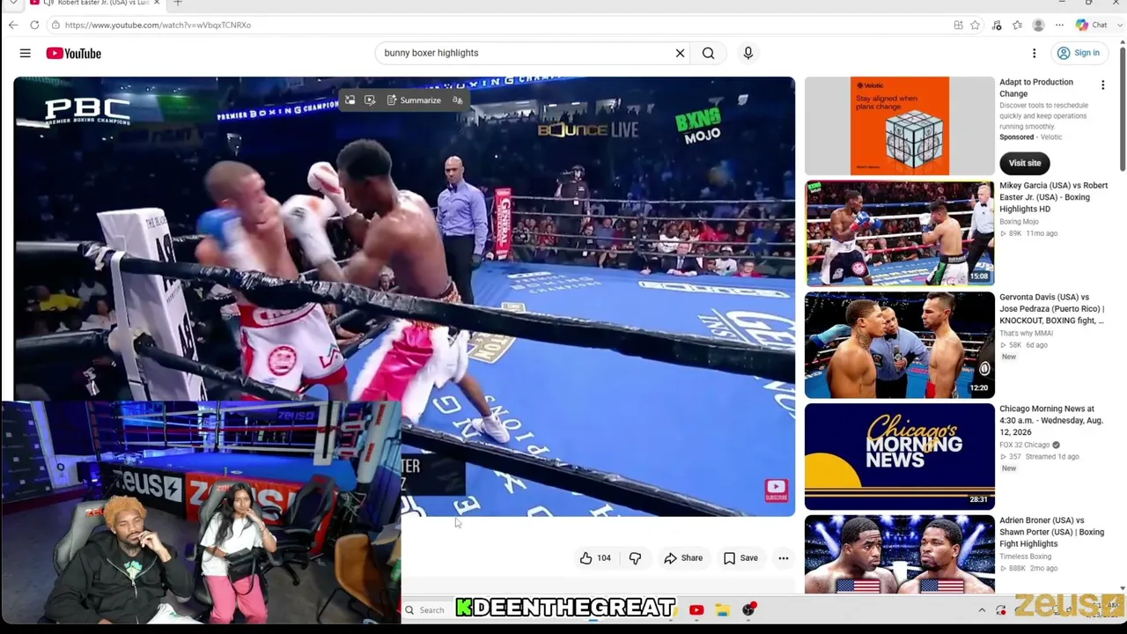Open YouTube app in the taskbar
The width and height of the screenshot is (1127, 634).
point(696,610)
